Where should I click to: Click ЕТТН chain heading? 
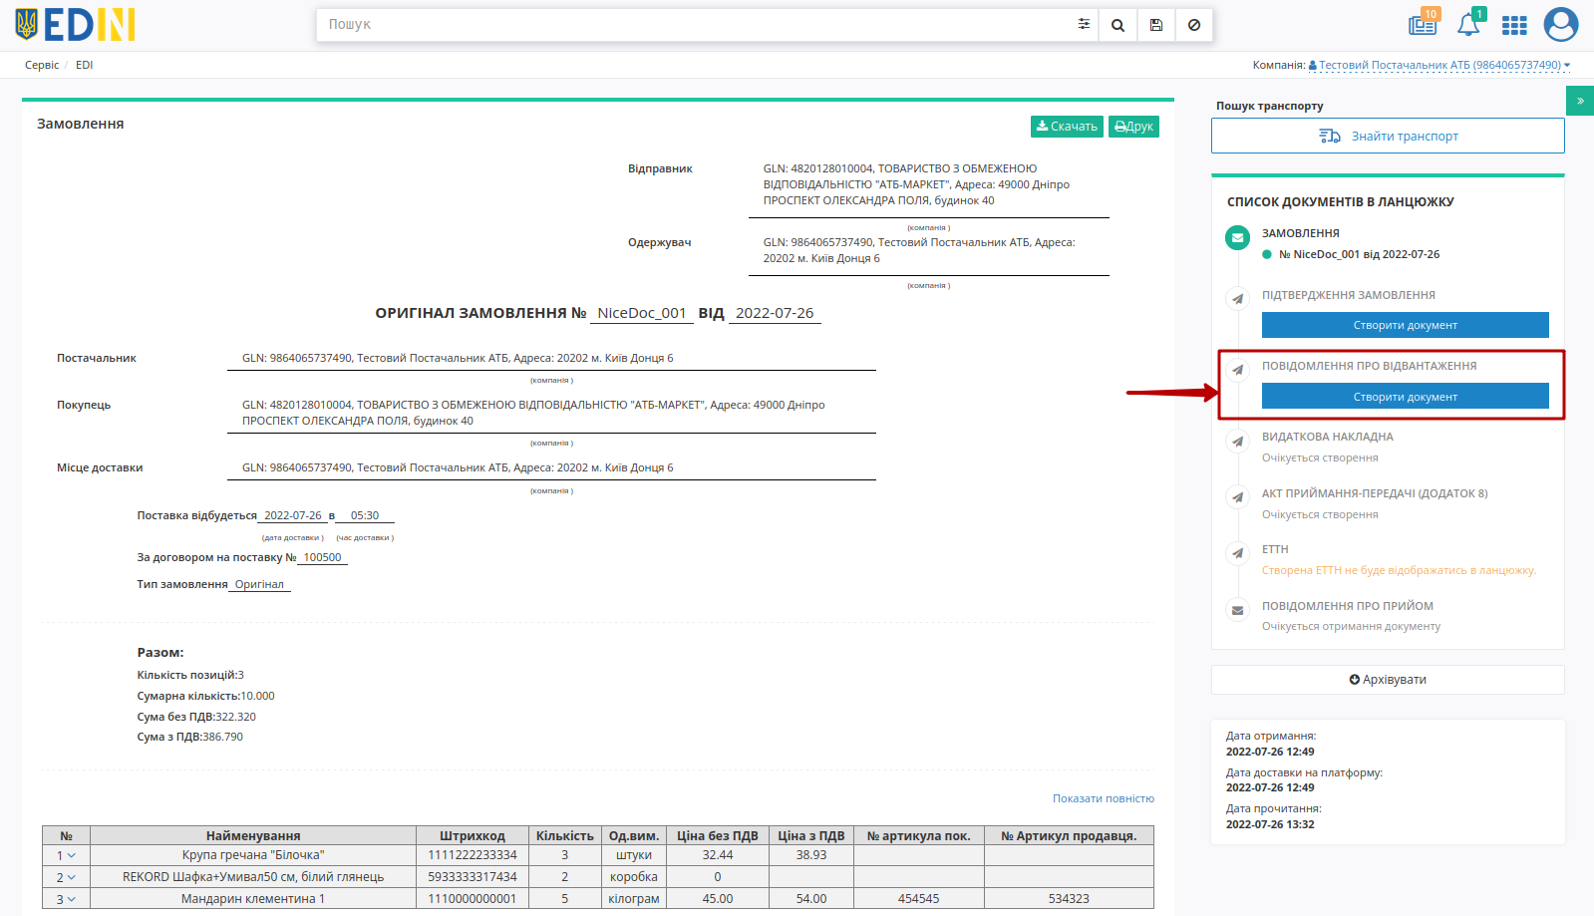click(1275, 549)
